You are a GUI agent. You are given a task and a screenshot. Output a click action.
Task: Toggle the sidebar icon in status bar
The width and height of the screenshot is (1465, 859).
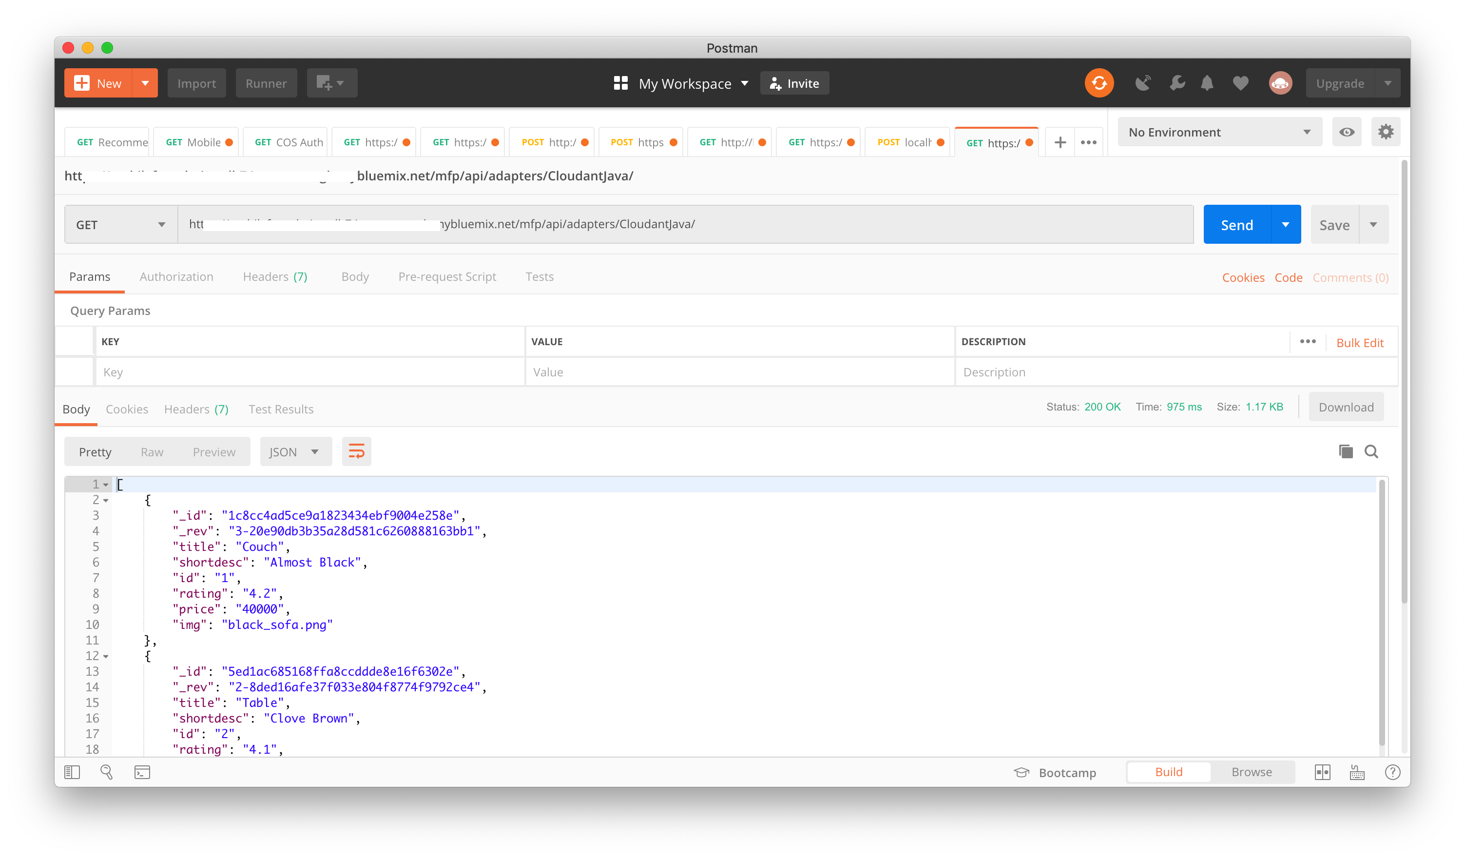click(x=72, y=772)
